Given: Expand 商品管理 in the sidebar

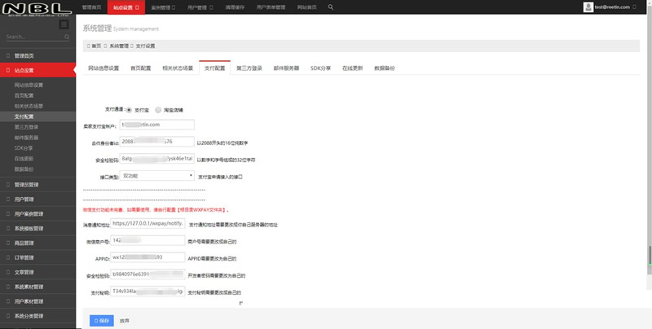Looking at the screenshot, I should tap(37, 243).
